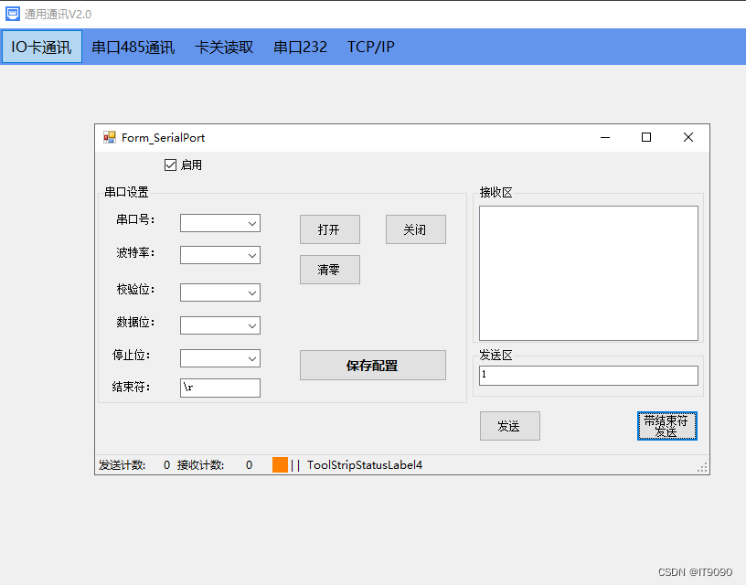Click the 发送计数 status label
This screenshot has width=746, height=585.
pos(122,464)
